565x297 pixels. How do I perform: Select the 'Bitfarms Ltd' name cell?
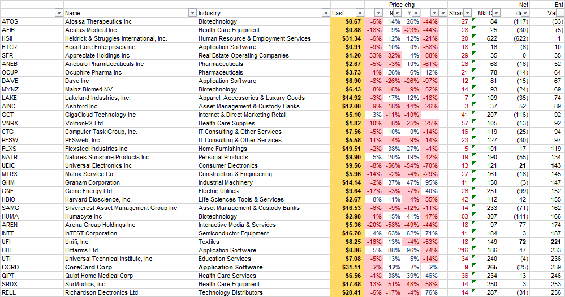130,250
